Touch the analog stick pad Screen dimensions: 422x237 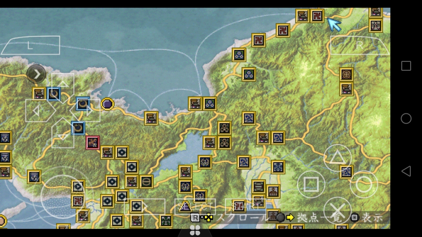[x=62, y=197]
